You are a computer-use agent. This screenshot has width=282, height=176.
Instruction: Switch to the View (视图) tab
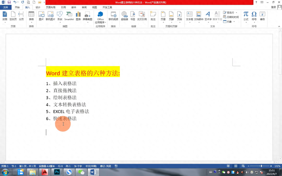(95, 7)
